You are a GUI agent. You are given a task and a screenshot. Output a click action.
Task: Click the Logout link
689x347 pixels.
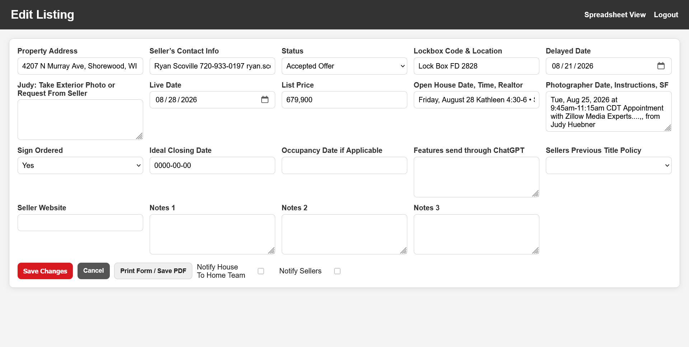pos(666,15)
